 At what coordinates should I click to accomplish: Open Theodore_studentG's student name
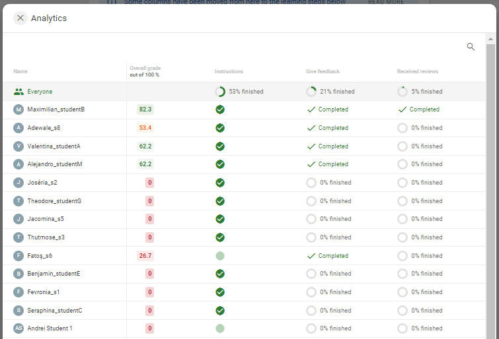(x=54, y=201)
